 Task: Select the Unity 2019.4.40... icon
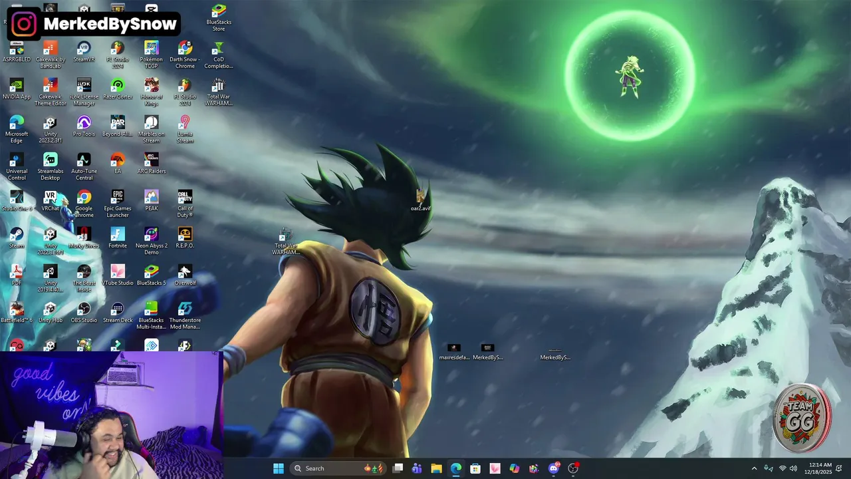(x=51, y=279)
